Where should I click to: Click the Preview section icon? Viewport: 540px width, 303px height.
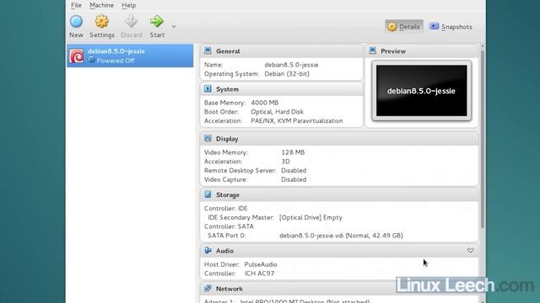(372, 50)
